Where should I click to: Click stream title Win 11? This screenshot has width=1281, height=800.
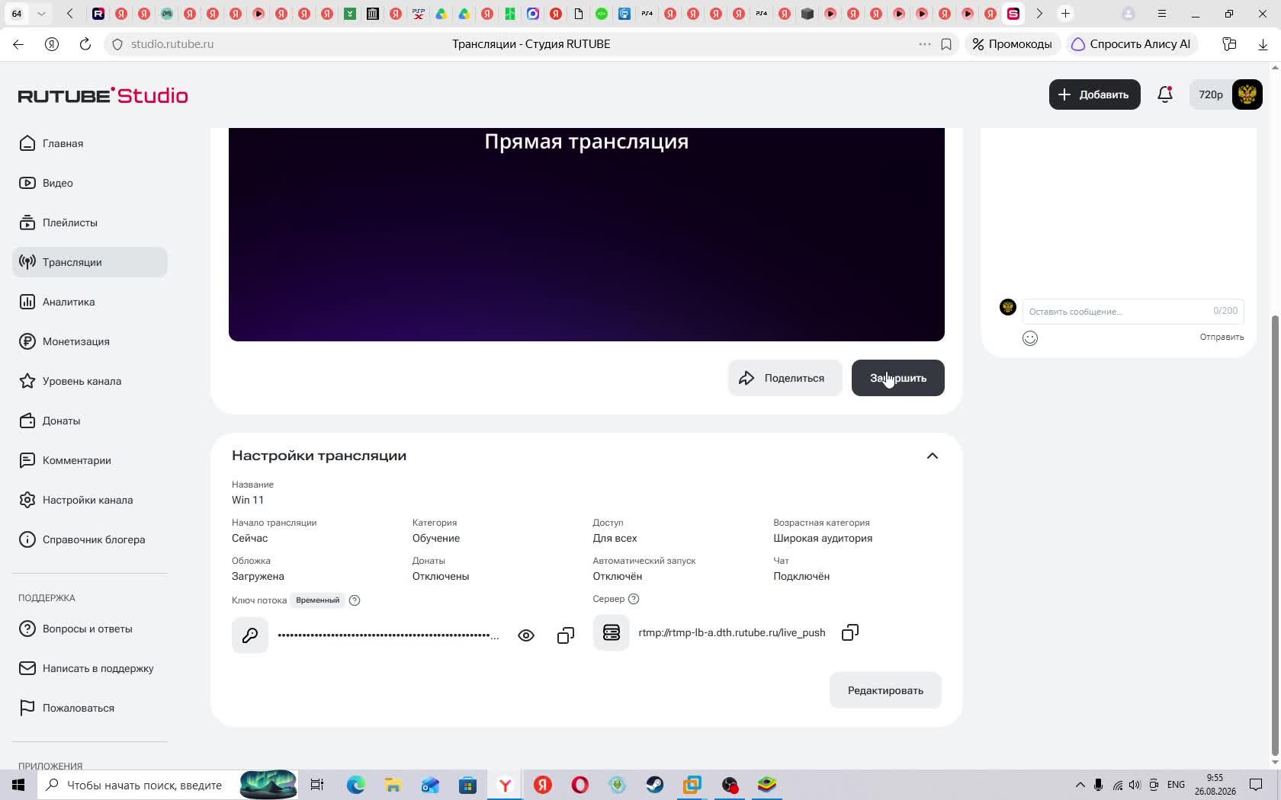coord(248,500)
